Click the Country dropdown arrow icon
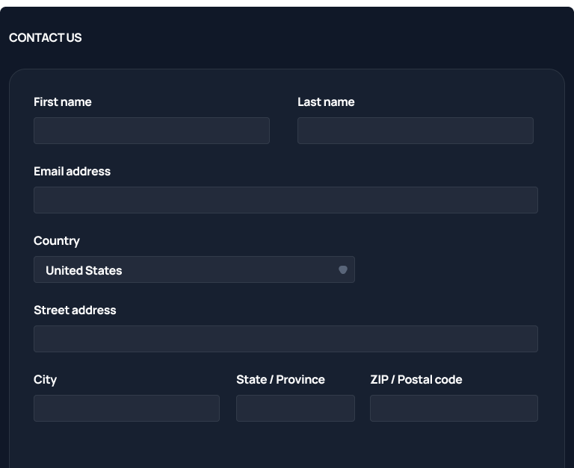 (343, 270)
